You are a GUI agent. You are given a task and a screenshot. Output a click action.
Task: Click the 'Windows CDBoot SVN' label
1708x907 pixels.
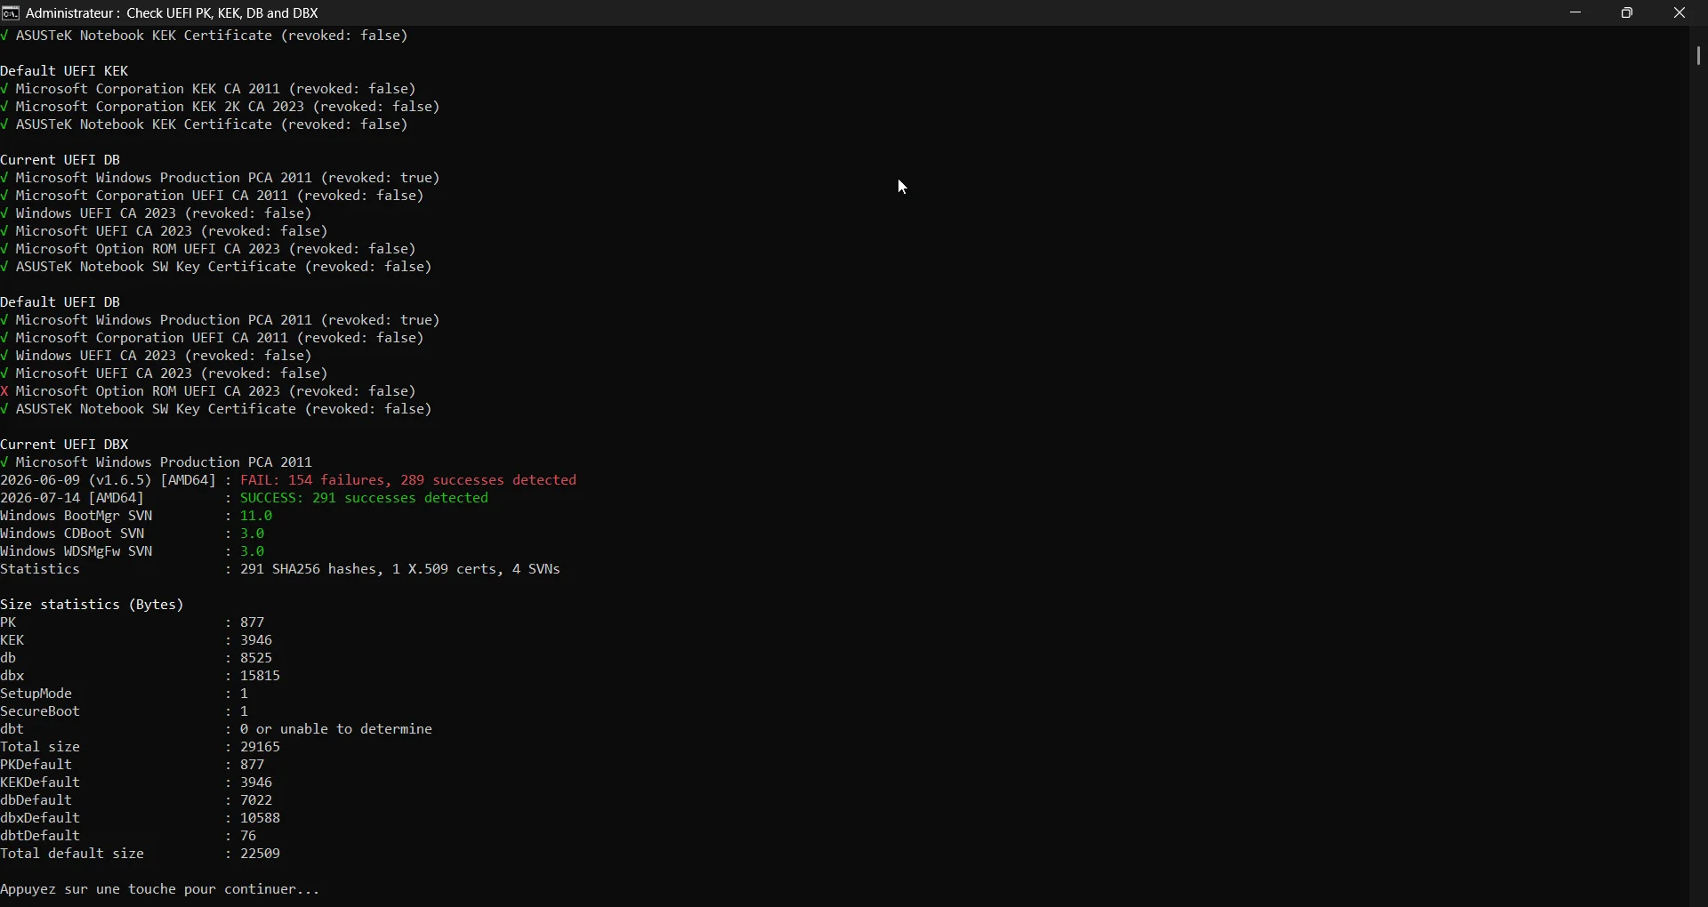pyautogui.click(x=73, y=534)
